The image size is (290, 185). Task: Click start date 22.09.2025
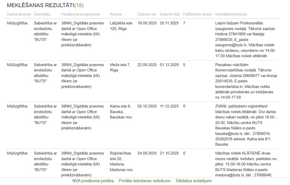[x=147, y=65]
